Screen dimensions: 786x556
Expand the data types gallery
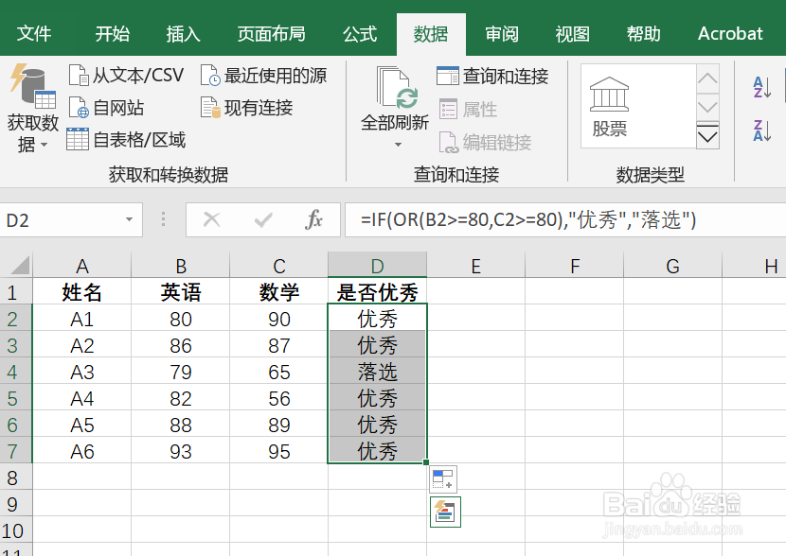[707, 134]
